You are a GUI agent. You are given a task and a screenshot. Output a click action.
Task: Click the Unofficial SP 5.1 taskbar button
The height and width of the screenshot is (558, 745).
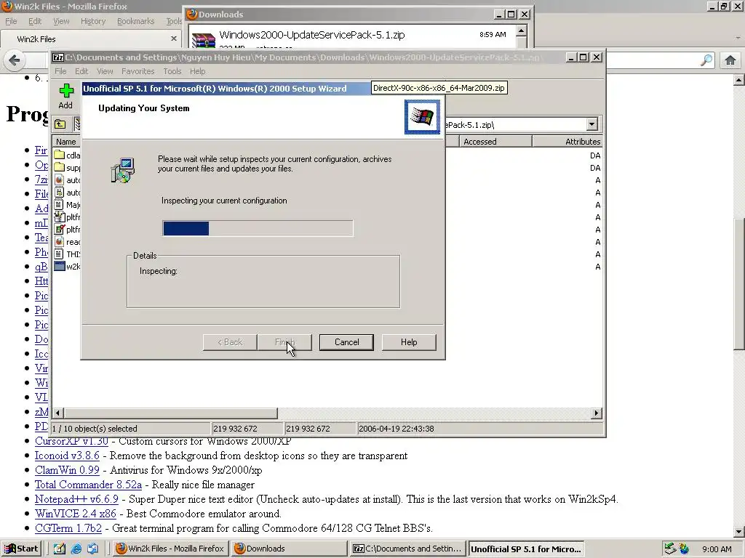click(525, 549)
